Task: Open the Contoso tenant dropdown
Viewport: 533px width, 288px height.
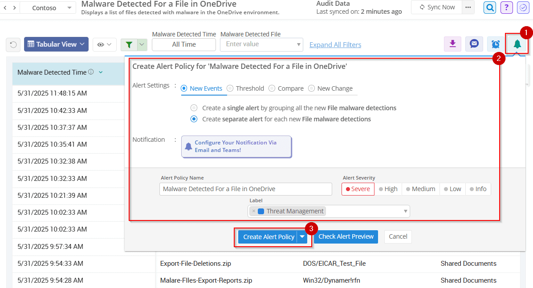Action: [x=69, y=8]
